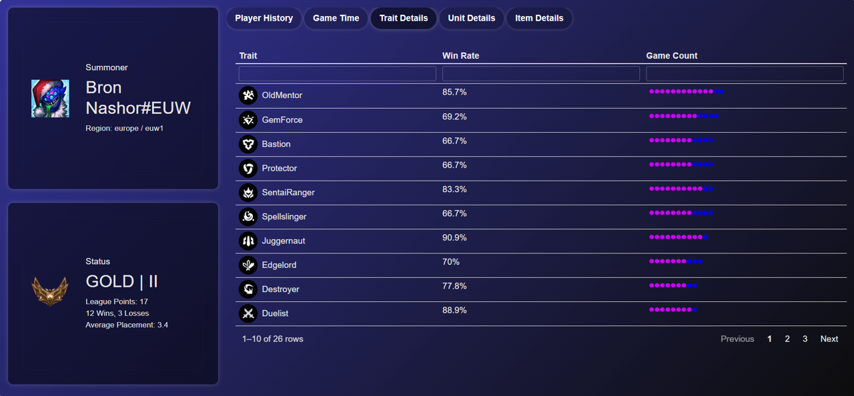Select the Bastion shield icon
This screenshot has width=854, height=396.
click(248, 144)
